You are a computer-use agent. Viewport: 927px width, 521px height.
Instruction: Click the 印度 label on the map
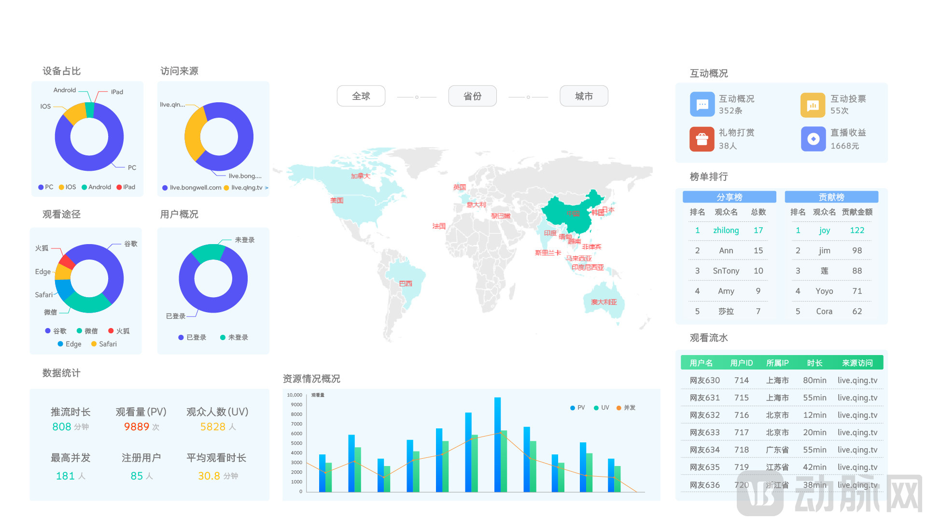pyautogui.click(x=550, y=233)
